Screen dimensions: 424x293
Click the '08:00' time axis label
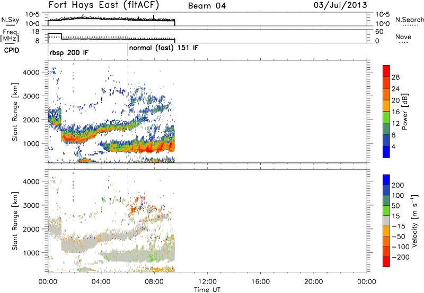pos(154,282)
